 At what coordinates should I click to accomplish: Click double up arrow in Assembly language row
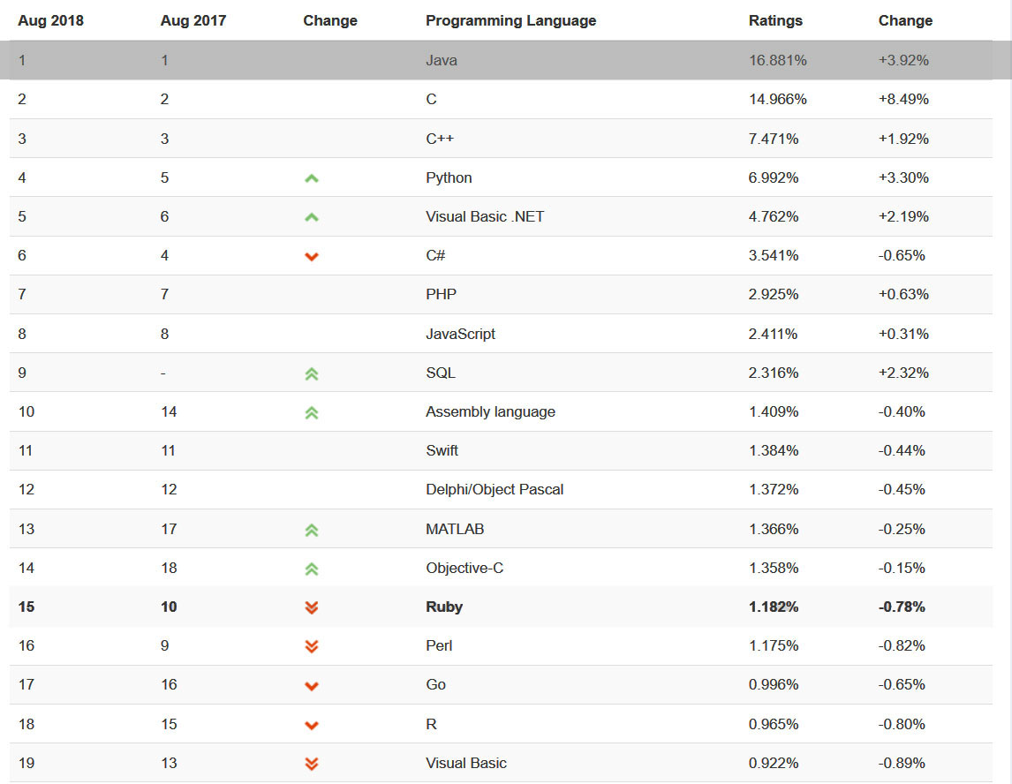pos(311,412)
